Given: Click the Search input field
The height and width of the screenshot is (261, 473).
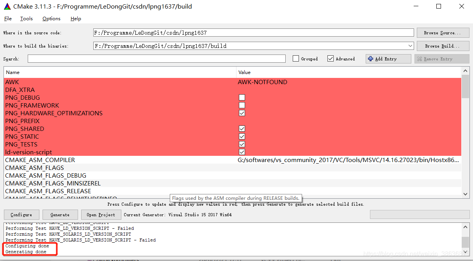Looking at the screenshot, I should point(156,59).
